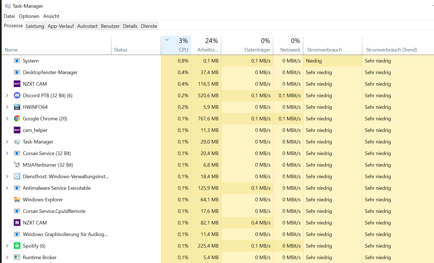Expand the Corsair.Service (32 Bit) entry
This screenshot has width=434, height=263.
click(7, 153)
